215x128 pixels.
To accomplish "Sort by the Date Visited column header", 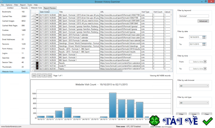I will tap(49, 12).
